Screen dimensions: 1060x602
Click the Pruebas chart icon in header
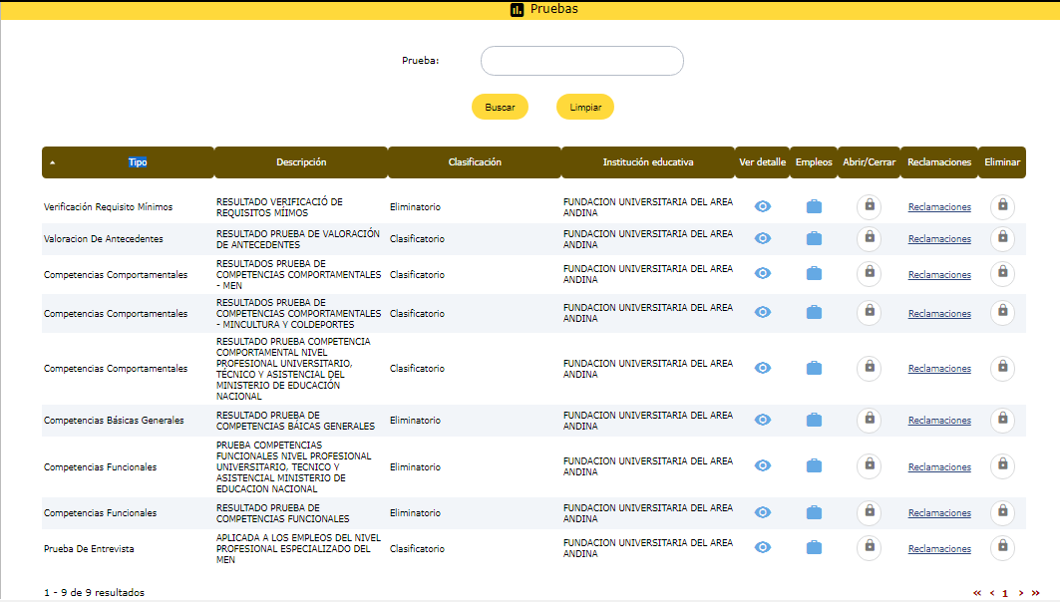click(517, 10)
